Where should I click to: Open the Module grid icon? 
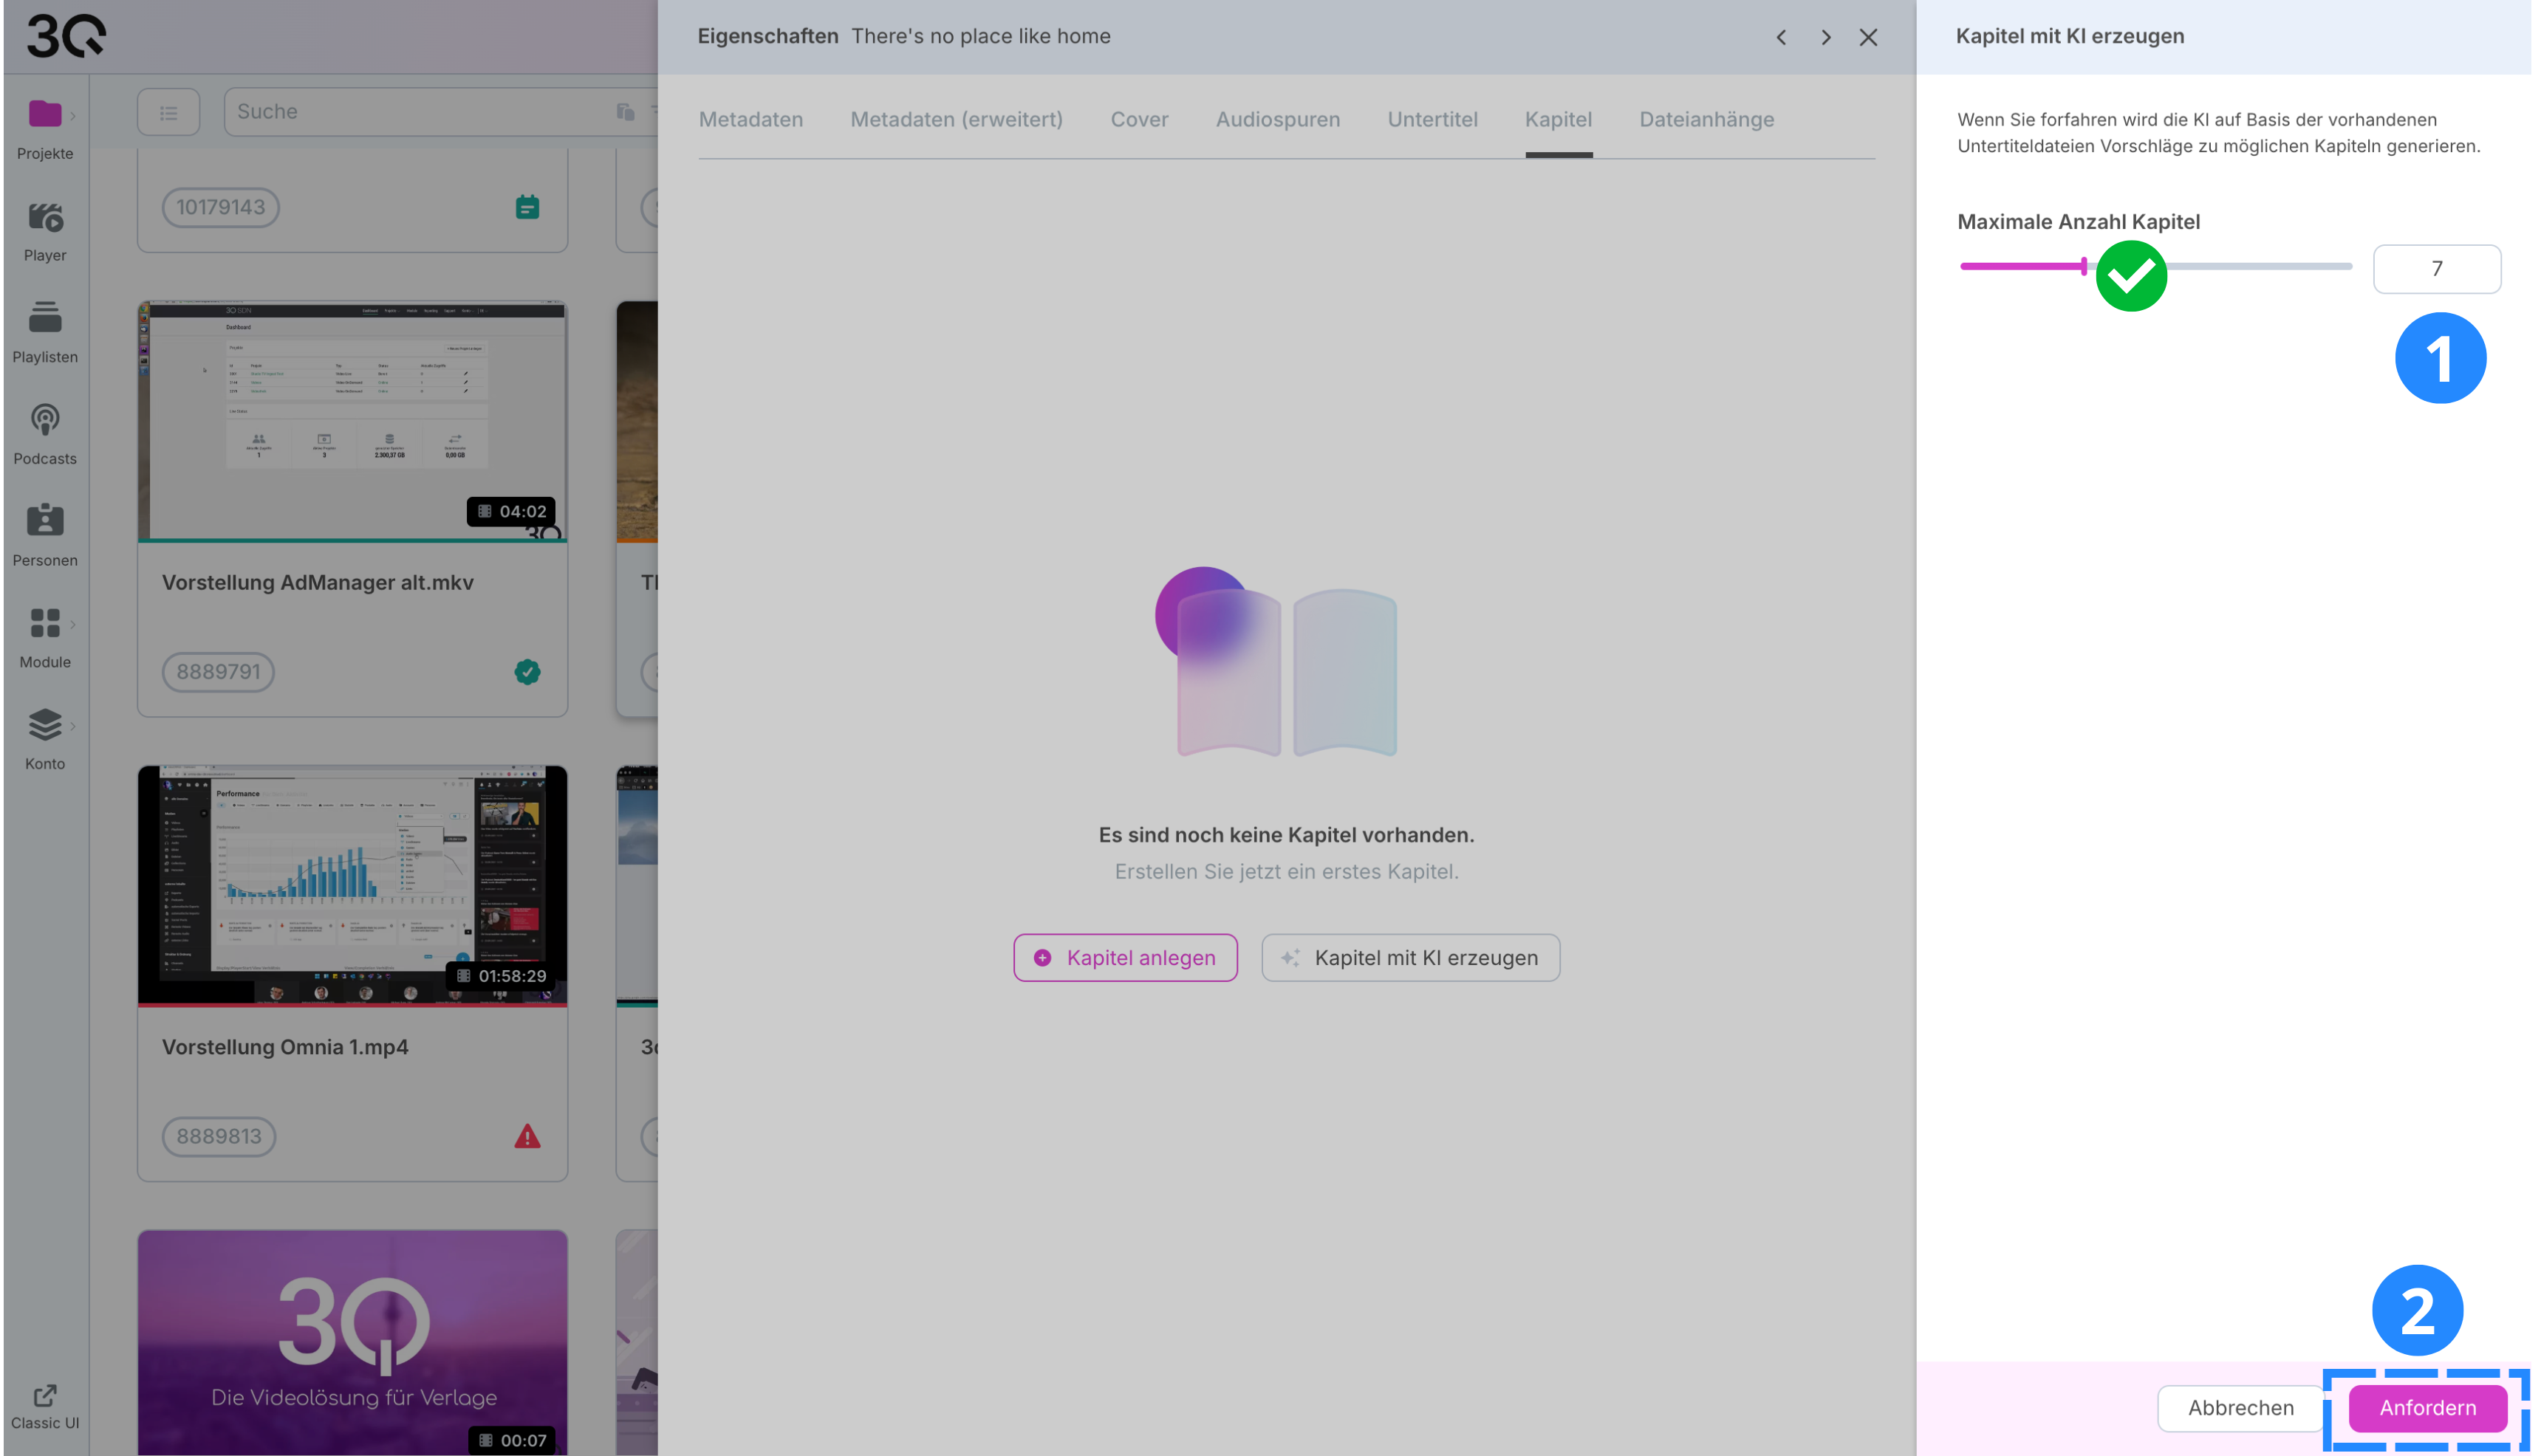click(x=44, y=623)
